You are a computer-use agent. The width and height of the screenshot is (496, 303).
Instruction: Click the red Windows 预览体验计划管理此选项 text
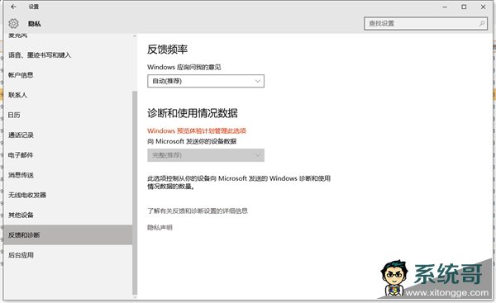197,130
